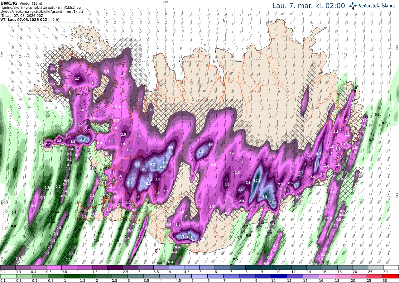Click the 9.8 precipitation value on the map
This screenshot has height=283, width=399.
tap(265, 196)
